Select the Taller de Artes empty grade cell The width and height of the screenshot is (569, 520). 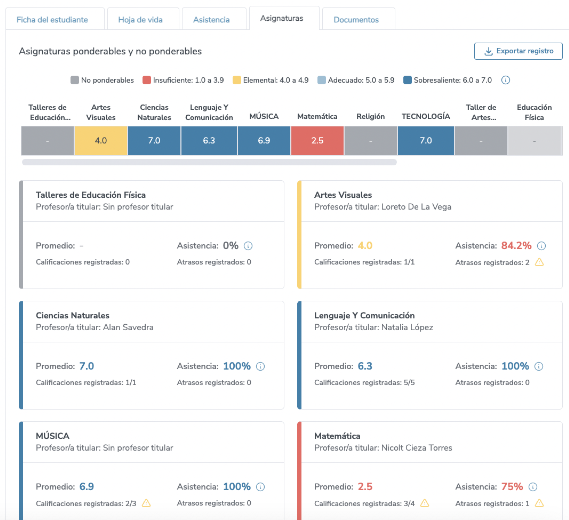click(x=481, y=141)
